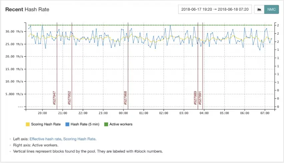The width and height of the screenshot is (284, 163).
Task: Click the 07:00 time axis label
Action: (265, 113)
